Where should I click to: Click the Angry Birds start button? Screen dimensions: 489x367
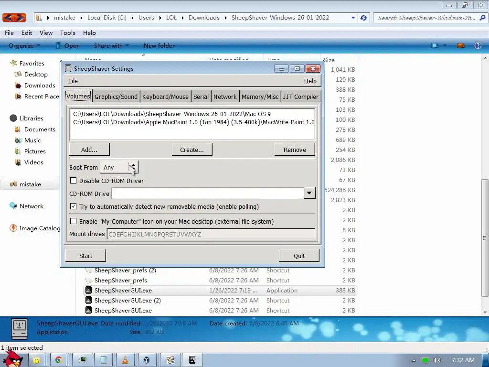[x=12, y=359]
